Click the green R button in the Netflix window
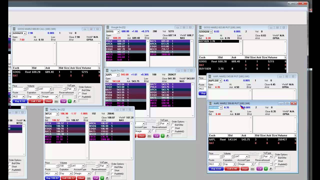 (x=102, y=178)
